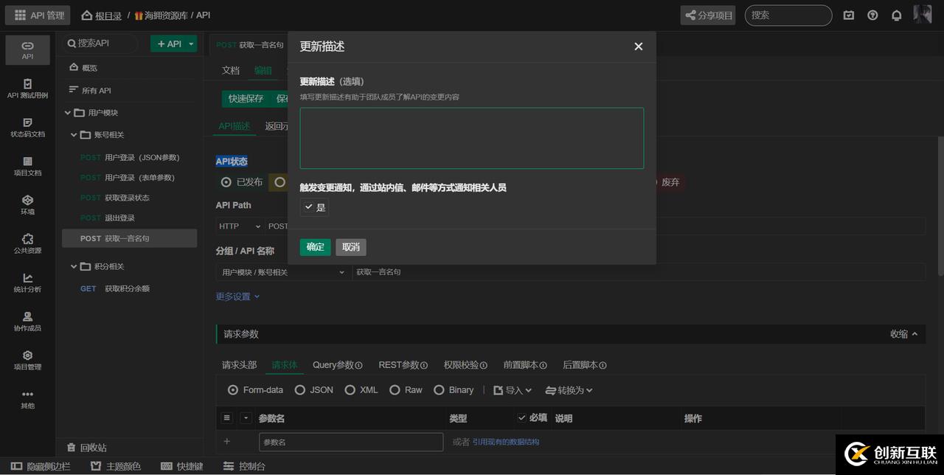Switch to 请求头部 tab
This screenshot has height=475, width=944.
tap(239, 365)
